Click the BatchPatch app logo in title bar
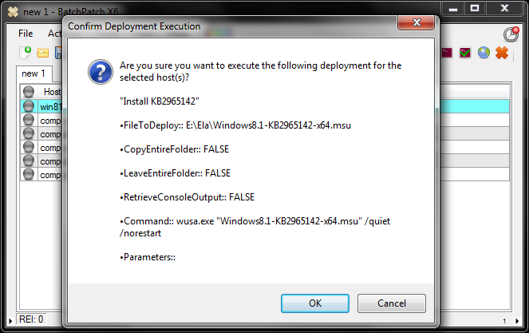The width and height of the screenshot is (529, 333). [13, 12]
